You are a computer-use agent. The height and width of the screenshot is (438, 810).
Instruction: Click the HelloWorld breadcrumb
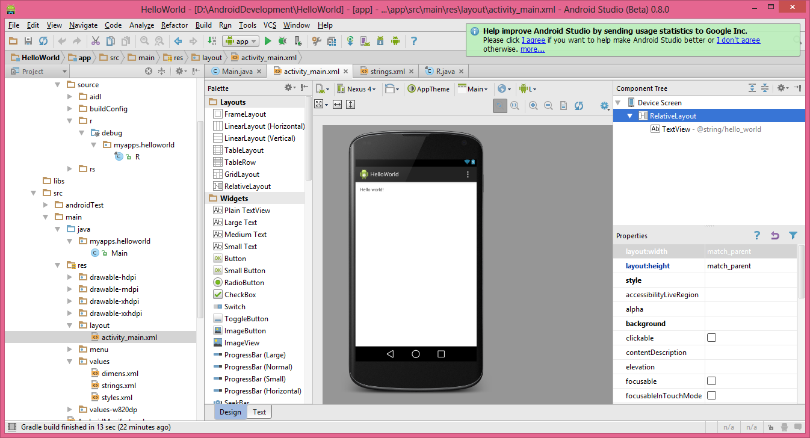tap(36, 58)
